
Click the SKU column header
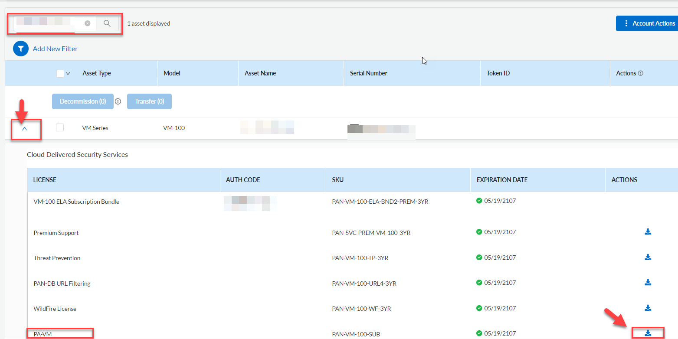tap(337, 179)
